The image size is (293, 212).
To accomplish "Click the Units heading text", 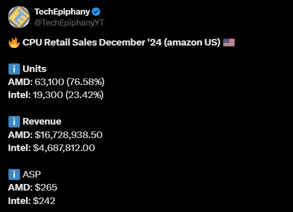I will (x=34, y=69).
